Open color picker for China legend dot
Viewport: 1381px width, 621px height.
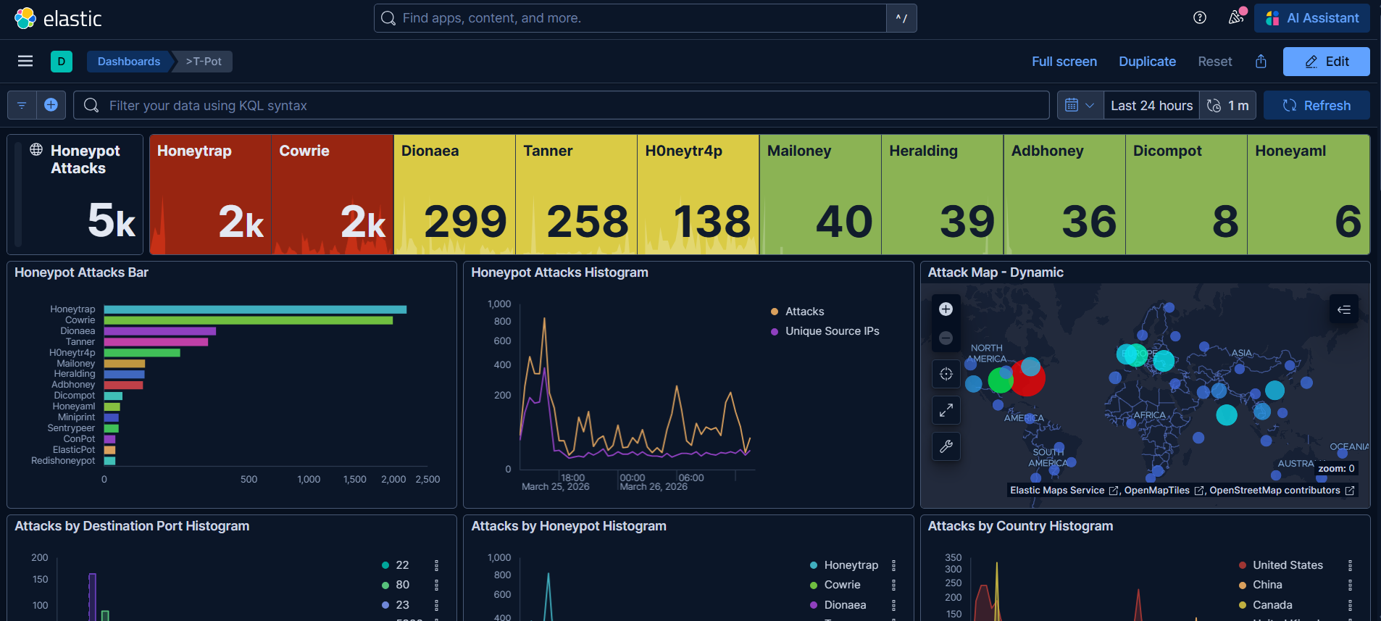pos(1243,585)
